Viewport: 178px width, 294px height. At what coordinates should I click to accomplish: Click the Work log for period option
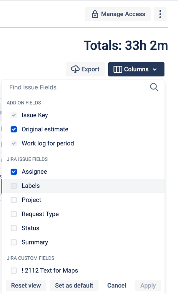pyautogui.click(x=48, y=143)
